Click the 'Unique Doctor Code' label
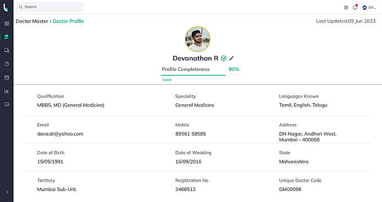Viewport: 382px width, 202px height. (300, 181)
